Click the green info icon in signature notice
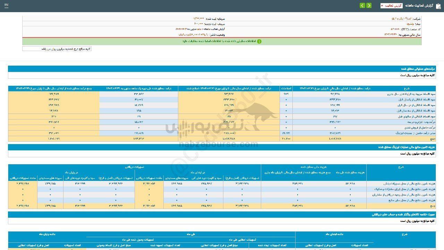The height and width of the screenshot is (250, 444). (259, 41)
